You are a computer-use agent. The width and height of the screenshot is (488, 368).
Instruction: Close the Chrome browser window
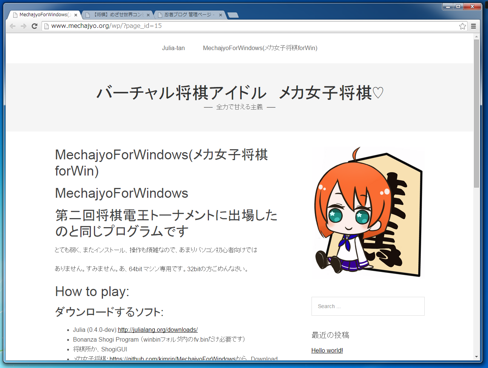(x=472, y=6)
